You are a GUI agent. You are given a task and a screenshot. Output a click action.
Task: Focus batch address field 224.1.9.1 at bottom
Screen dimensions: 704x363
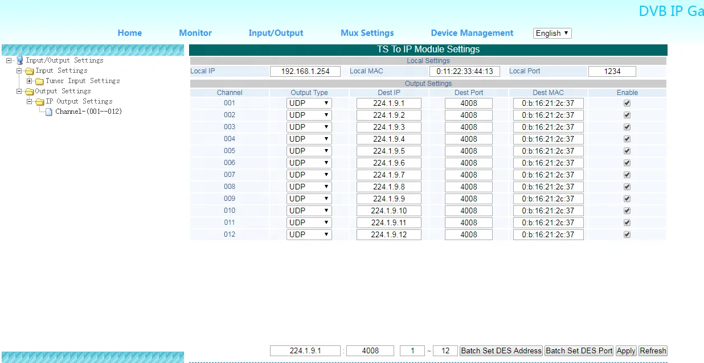[x=305, y=350]
